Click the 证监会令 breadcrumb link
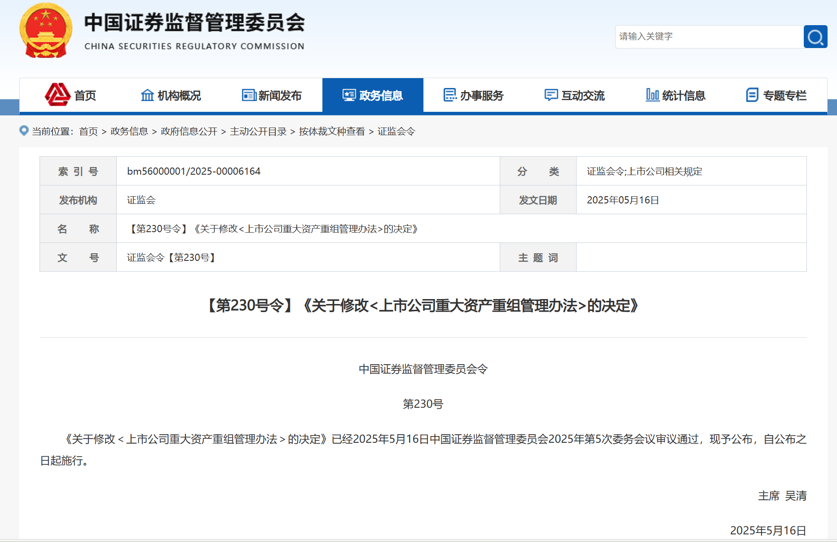The image size is (837, 542). [x=396, y=132]
